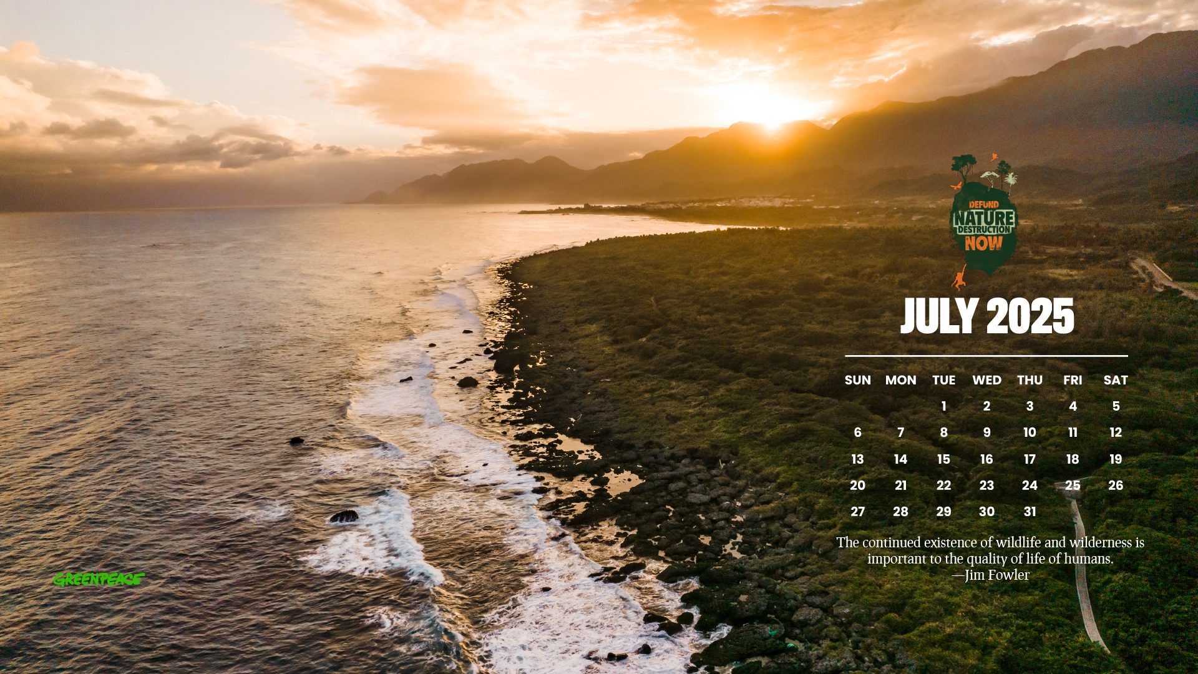The image size is (1198, 674).
Task: Choose date 12 in the calendar
Action: pyautogui.click(x=1116, y=432)
